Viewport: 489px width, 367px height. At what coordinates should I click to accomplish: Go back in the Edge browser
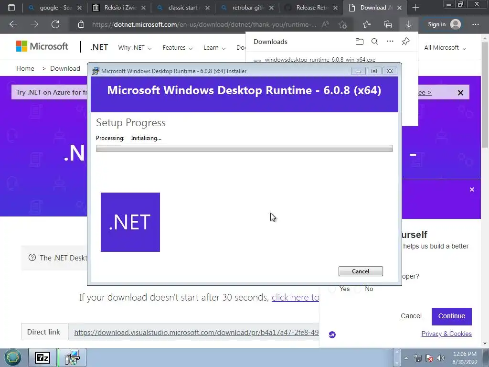pos(13,24)
